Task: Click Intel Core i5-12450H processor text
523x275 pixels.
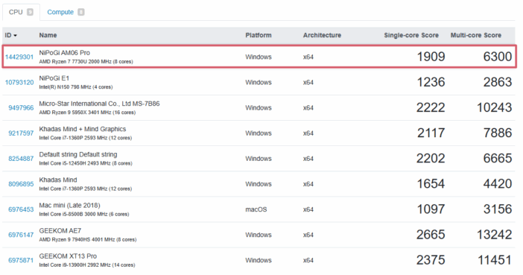Action: [x=86, y=163]
